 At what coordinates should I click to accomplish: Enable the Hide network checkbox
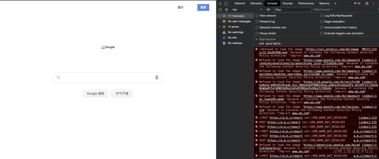point(257,15)
